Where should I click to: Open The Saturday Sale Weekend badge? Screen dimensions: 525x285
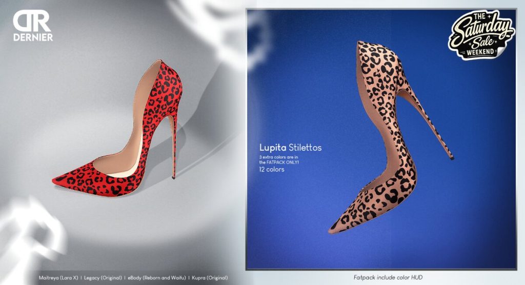tap(481, 35)
